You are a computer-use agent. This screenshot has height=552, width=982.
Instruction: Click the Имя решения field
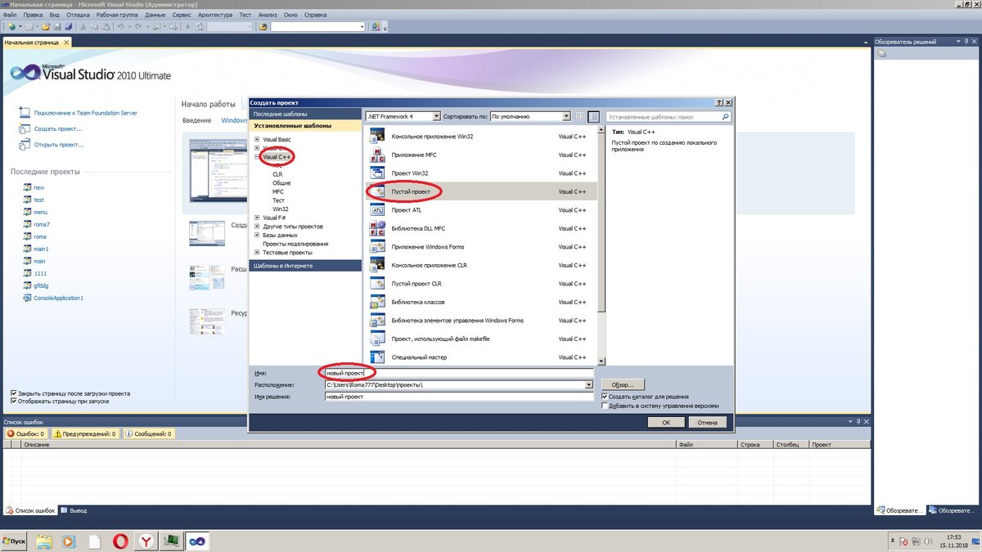coord(459,397)
